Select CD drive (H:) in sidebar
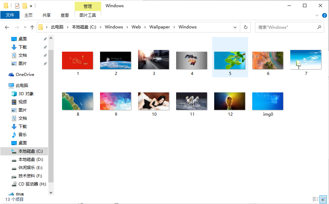 [x=32, y=184]
